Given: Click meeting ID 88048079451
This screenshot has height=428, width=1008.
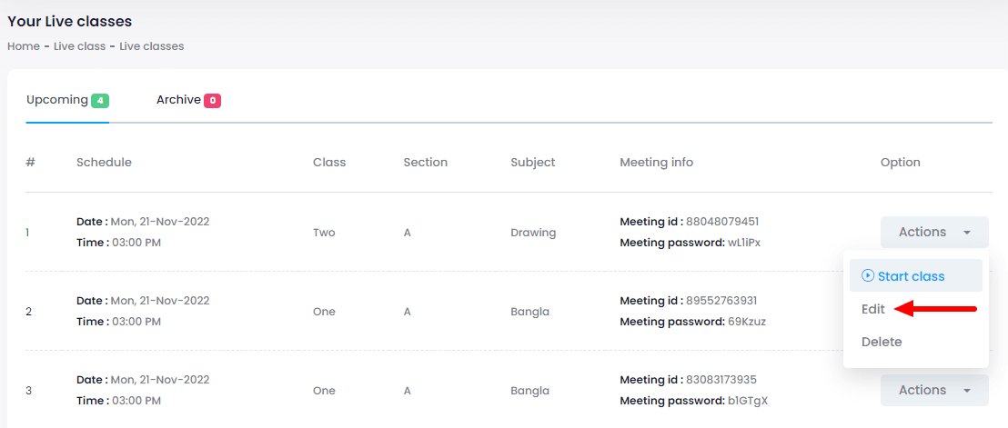Looking at the screenshot, I should click(722, 222).
